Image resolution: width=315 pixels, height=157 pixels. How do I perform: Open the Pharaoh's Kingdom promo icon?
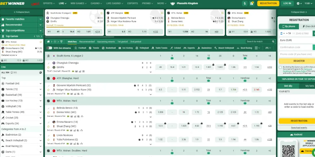pos(173,3)
